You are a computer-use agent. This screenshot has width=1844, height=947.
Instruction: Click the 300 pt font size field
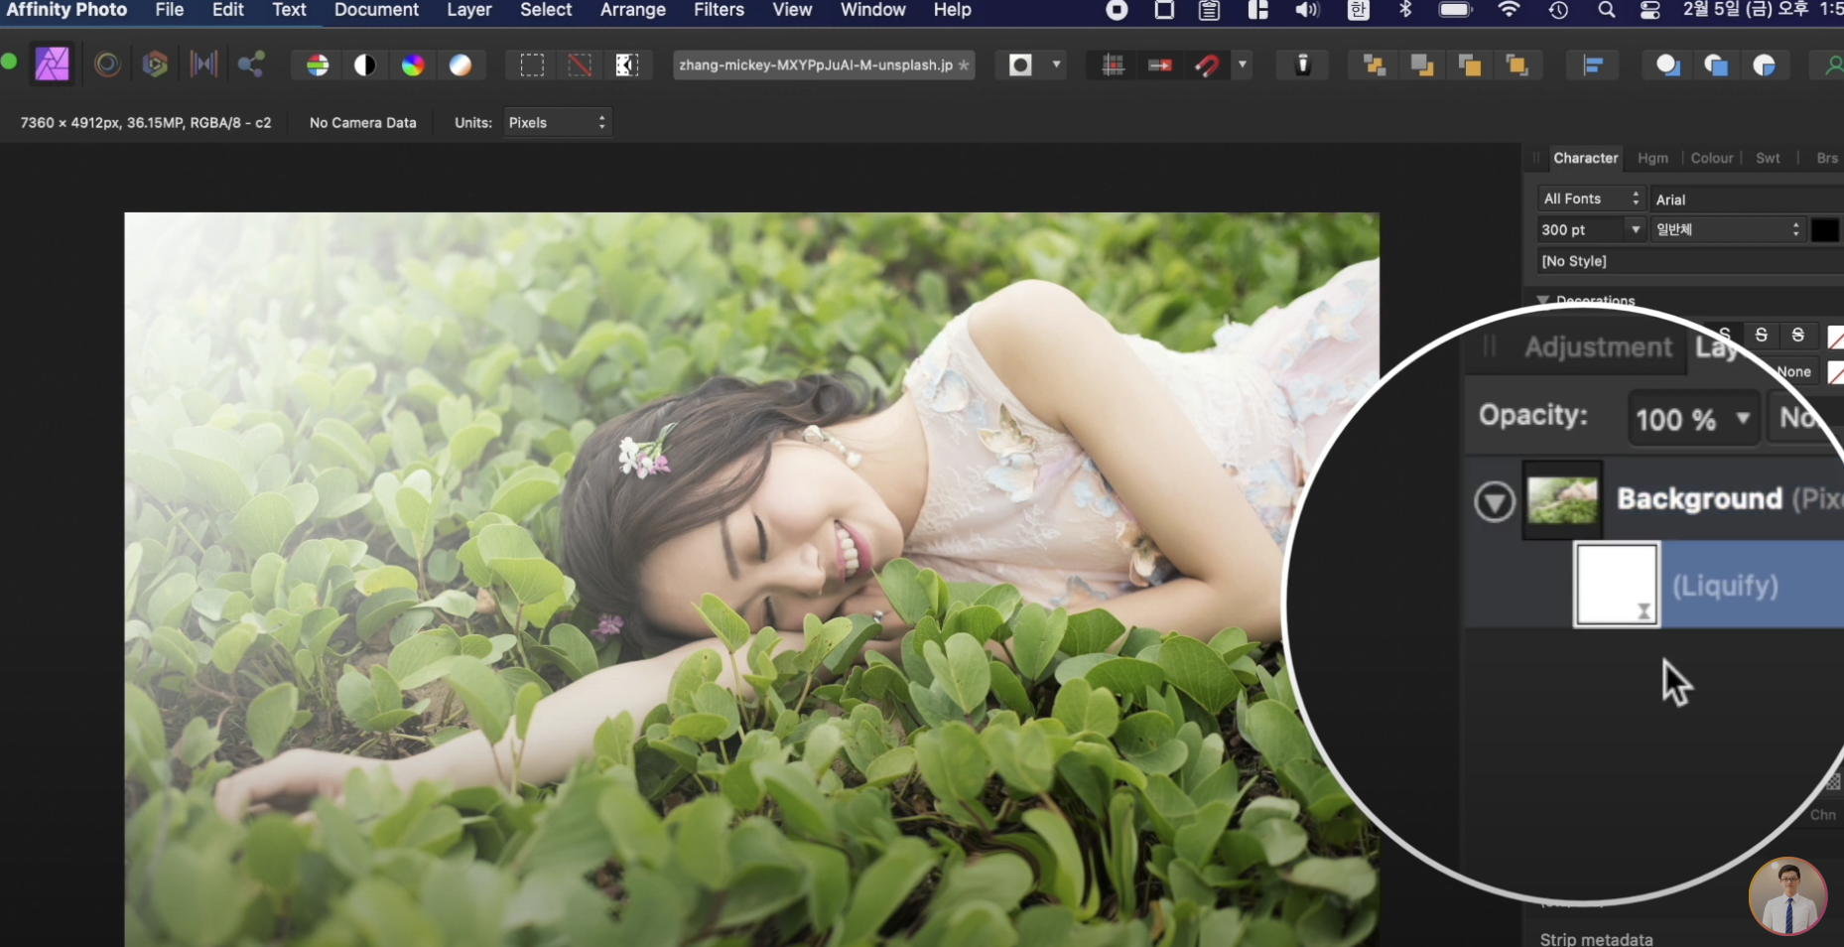(x=1582, y=229)
